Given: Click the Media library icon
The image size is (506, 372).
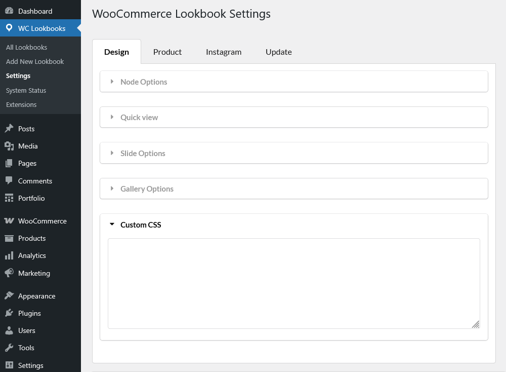Looking at the screenshot, I should pyautogui.click(x=9, y=146).
